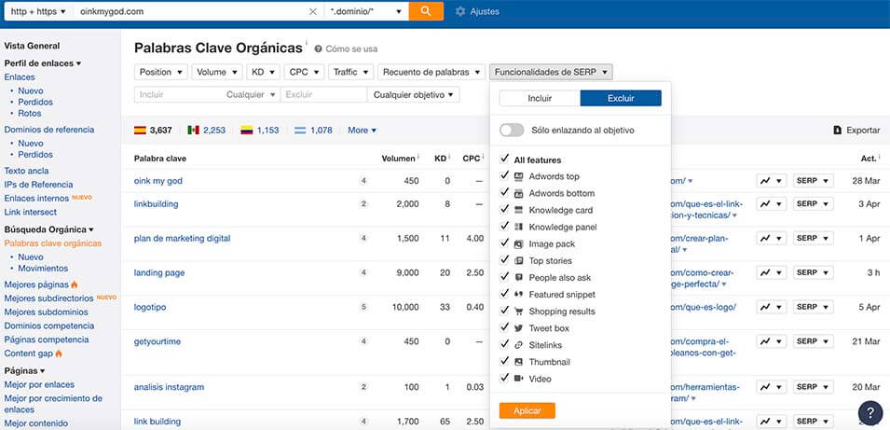Image resolution: width=890 pixels, height=430 pixels.
Task: Open the help question mark bubble
Action: [x=870, y=413]
